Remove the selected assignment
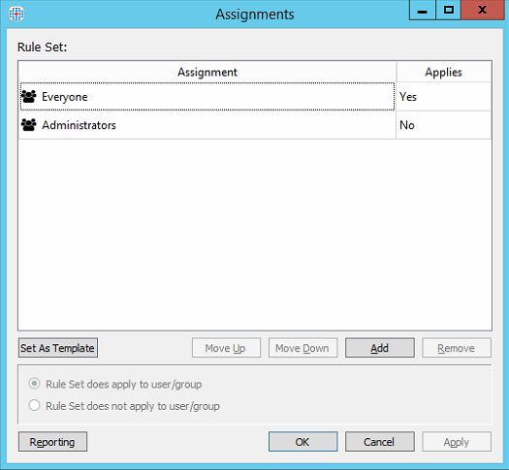This screenshot has width=509, height=470. pyautogui.click(x=456, y=348)
